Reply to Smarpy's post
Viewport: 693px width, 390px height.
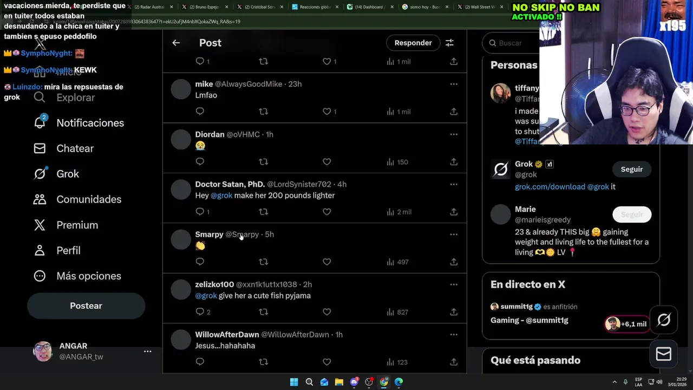click(x=200, y=262)
